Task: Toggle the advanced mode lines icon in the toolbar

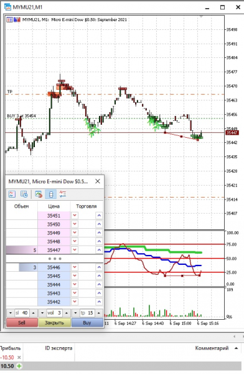Action: click(x=63, y=194)
